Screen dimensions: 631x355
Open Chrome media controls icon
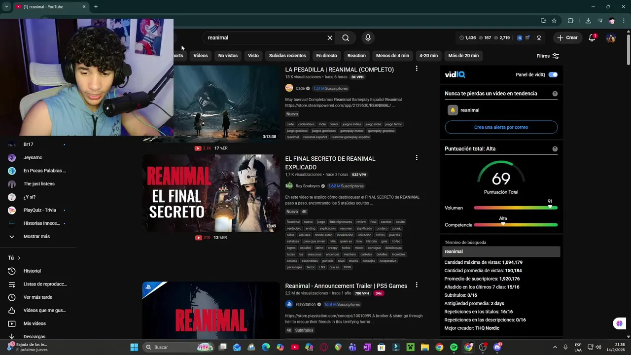[x=600, y=21]
